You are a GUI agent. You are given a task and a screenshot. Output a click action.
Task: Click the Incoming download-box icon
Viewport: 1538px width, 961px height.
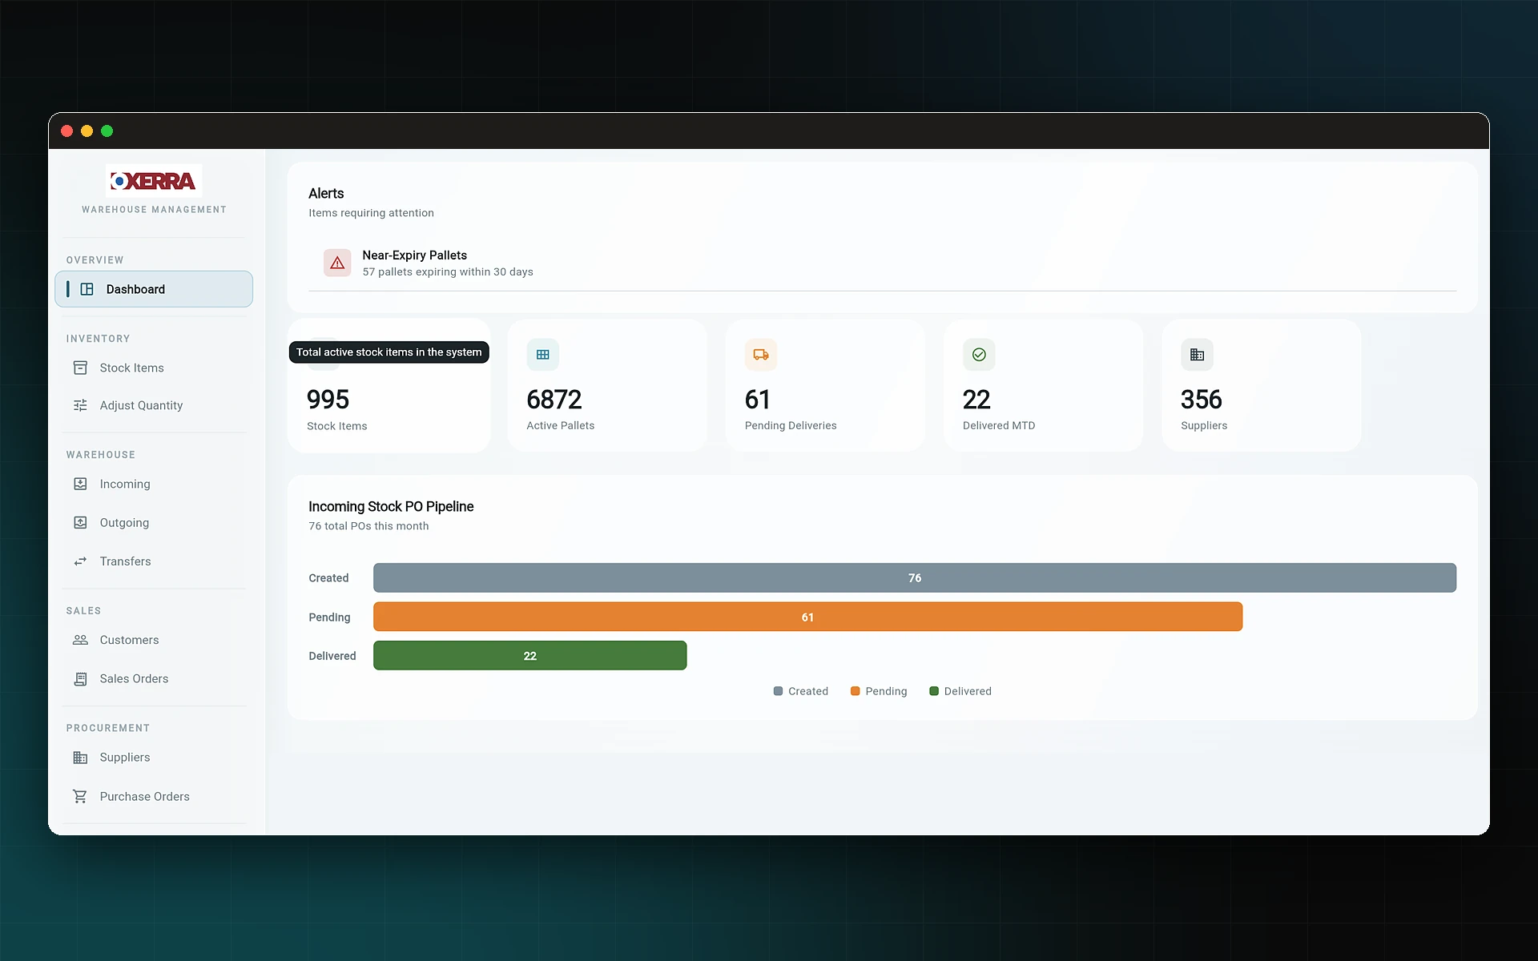point(80,484)
